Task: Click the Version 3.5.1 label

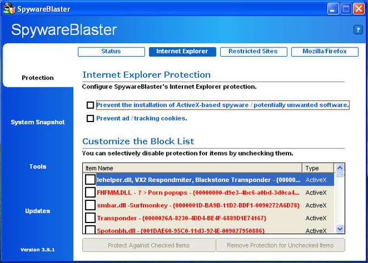Action: click(x=37, y=249)
